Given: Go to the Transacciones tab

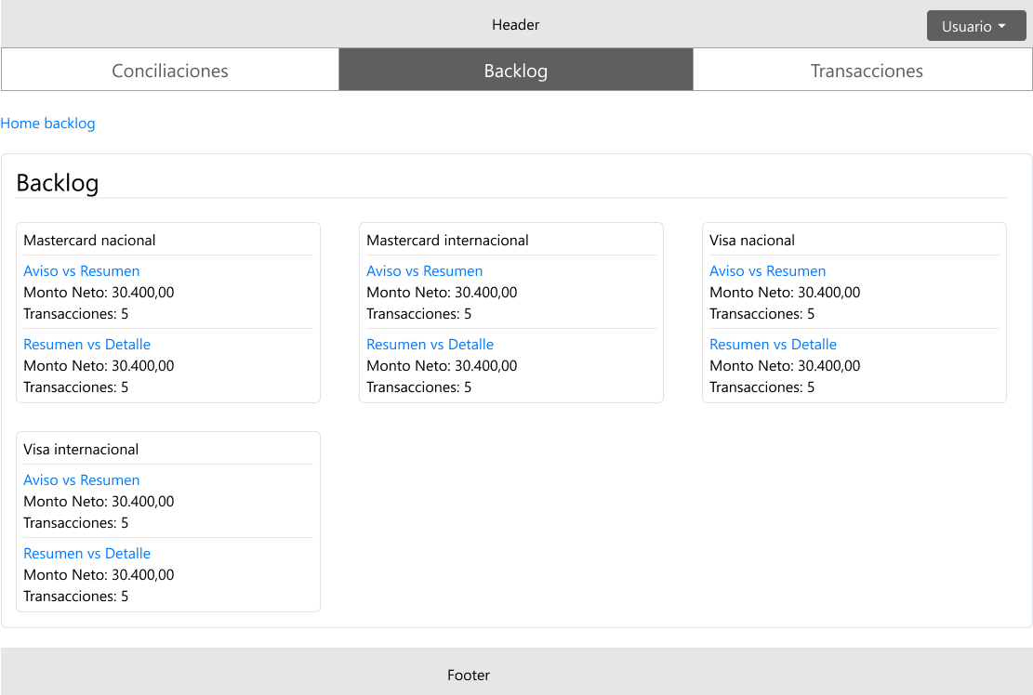Looking at the screenshot, I should [866, 71].
